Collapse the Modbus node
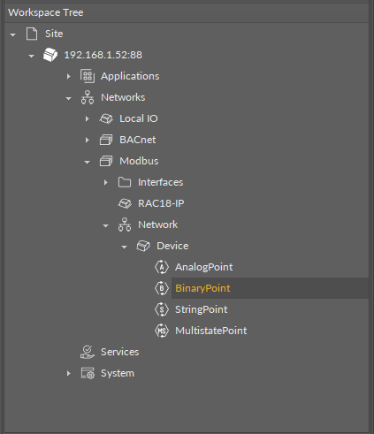 tap(88, 162)
